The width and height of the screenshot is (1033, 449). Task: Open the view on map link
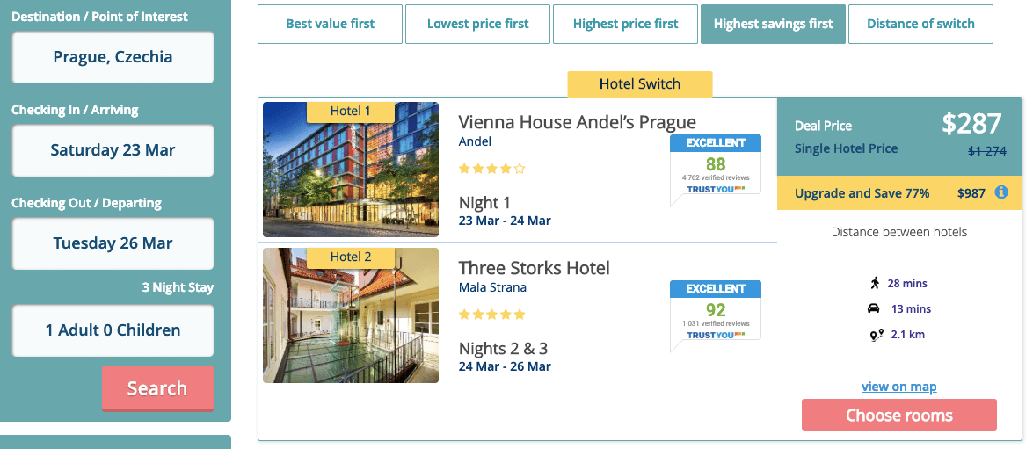(898, 387)
